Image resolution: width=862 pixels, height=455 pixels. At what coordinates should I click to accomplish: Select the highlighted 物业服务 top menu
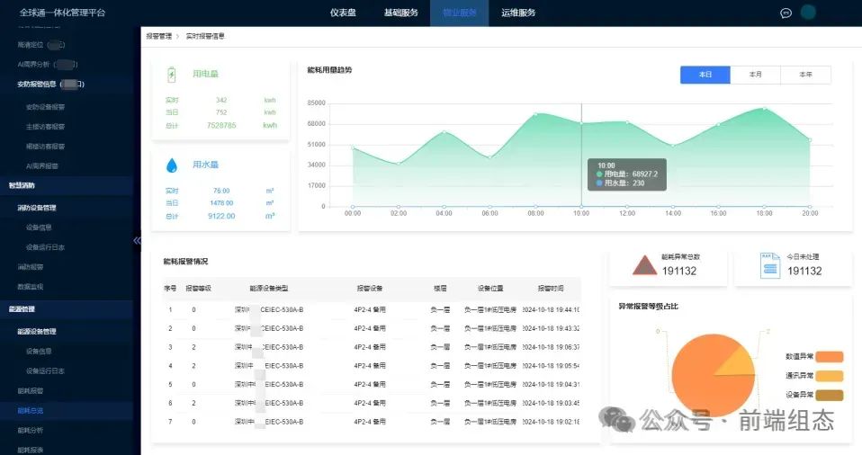point(460,13)
